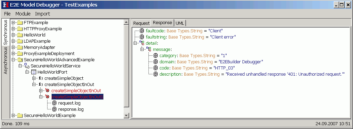Expand the HelloWorld folder node

coord(13,35)
